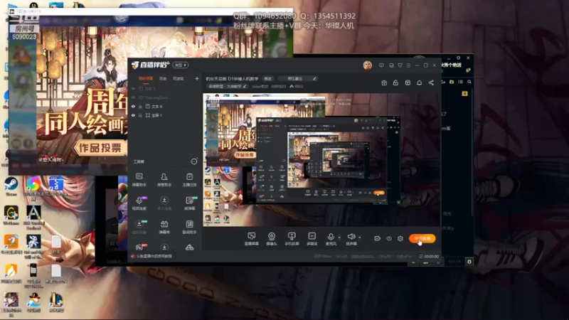Click the 多人连麦 download-circle tool

point(164,203)
